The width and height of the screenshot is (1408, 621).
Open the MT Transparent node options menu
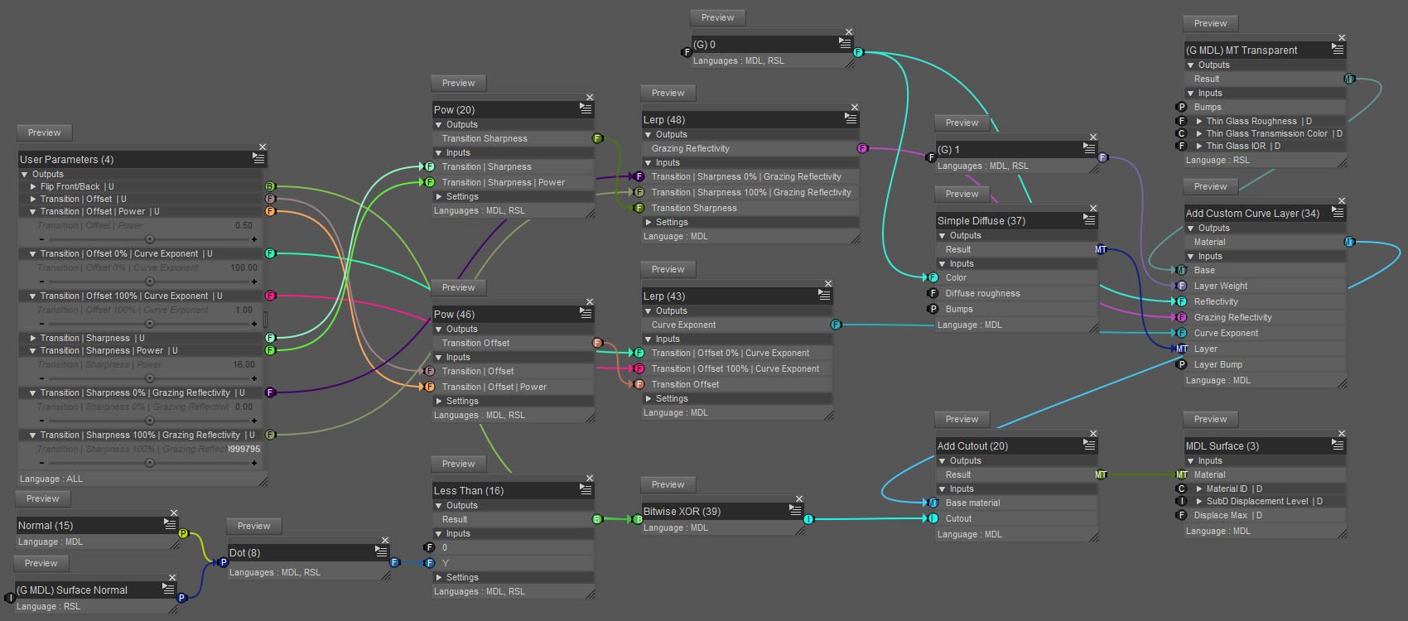click(1338, 48)
